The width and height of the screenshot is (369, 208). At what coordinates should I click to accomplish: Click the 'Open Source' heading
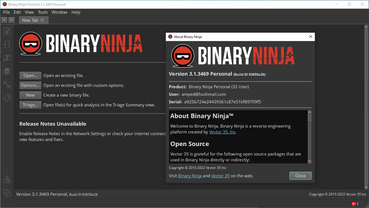[190, 144]
